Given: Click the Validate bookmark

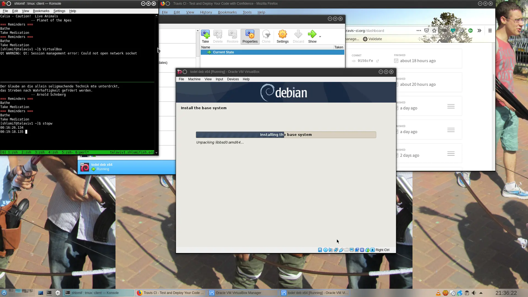Looking at the screenshot, I should [x=372, y=39].
